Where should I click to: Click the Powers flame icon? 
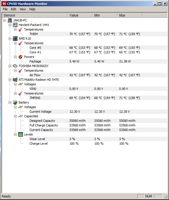click(21, 57)
